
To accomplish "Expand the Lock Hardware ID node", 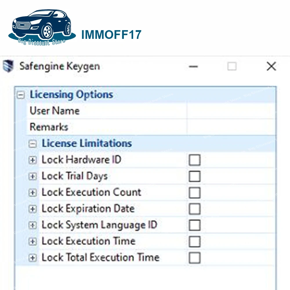I will (33, 160).
